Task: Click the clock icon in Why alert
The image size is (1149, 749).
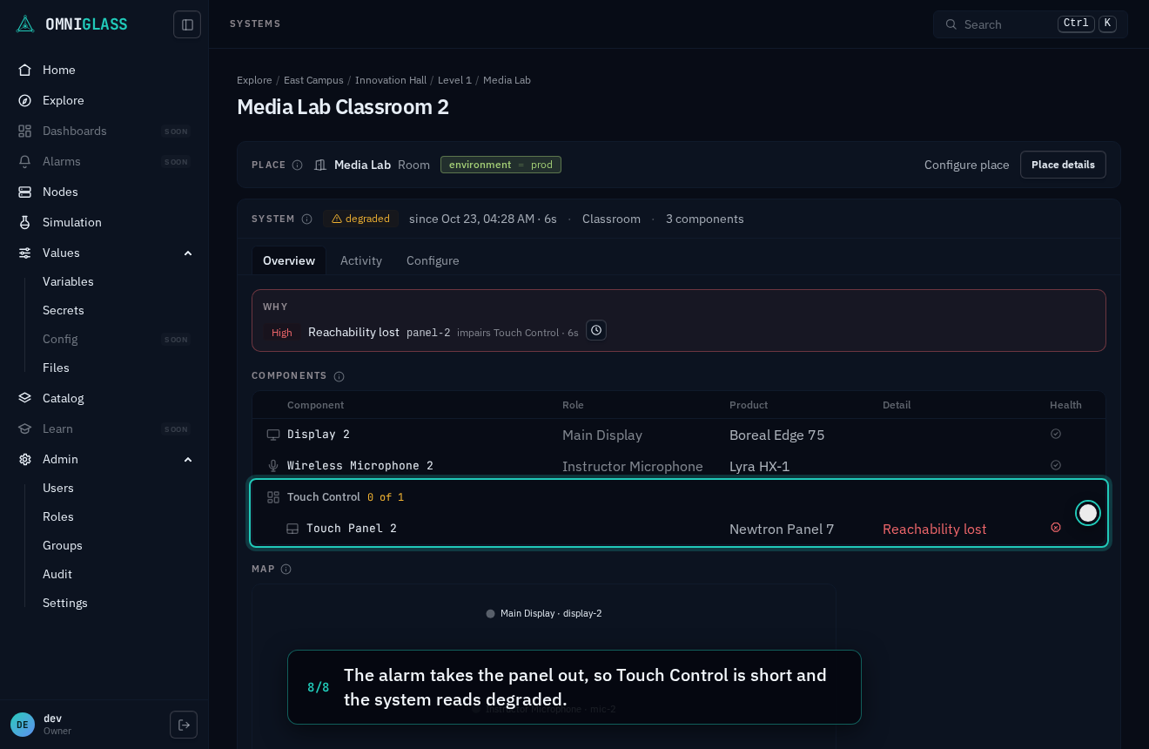Action: coord(596,330)
